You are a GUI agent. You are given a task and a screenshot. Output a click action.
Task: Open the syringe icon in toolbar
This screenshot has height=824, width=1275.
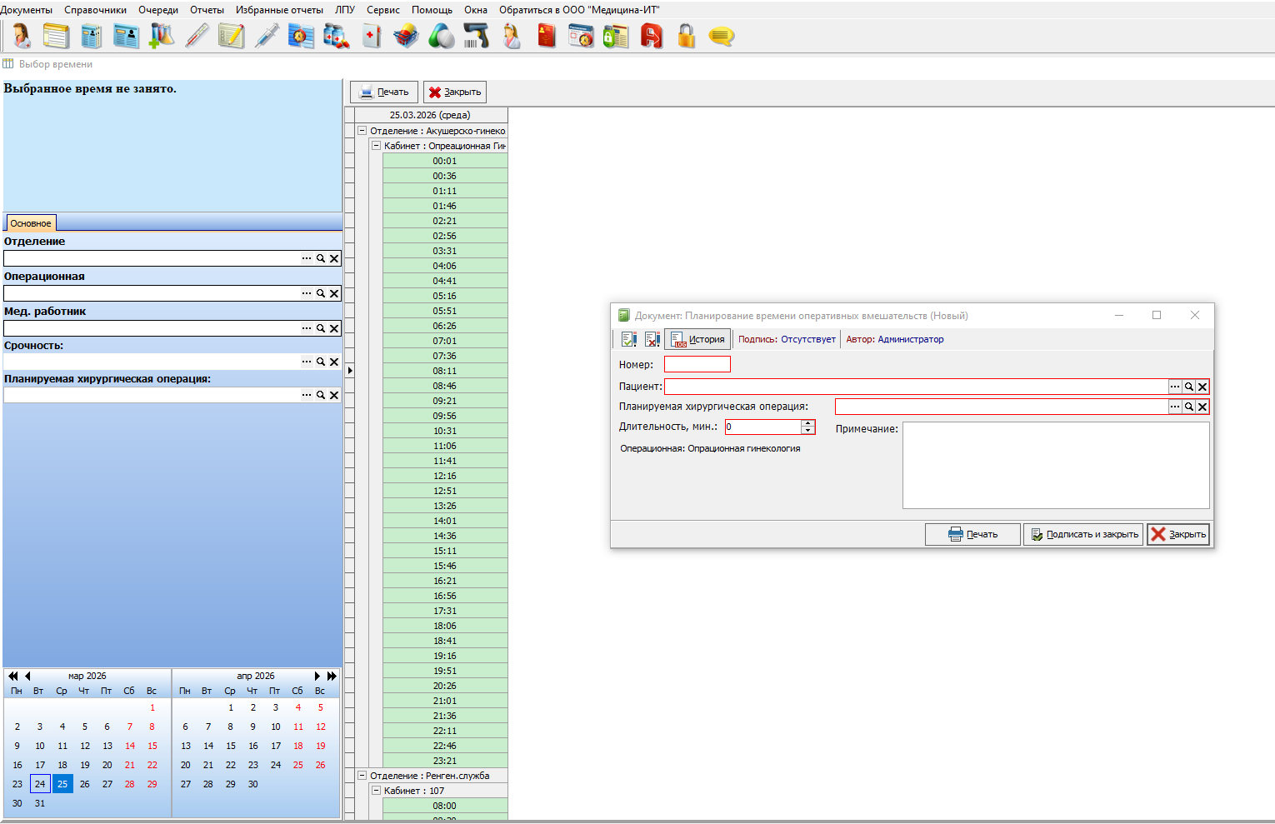tap(267, 36)
